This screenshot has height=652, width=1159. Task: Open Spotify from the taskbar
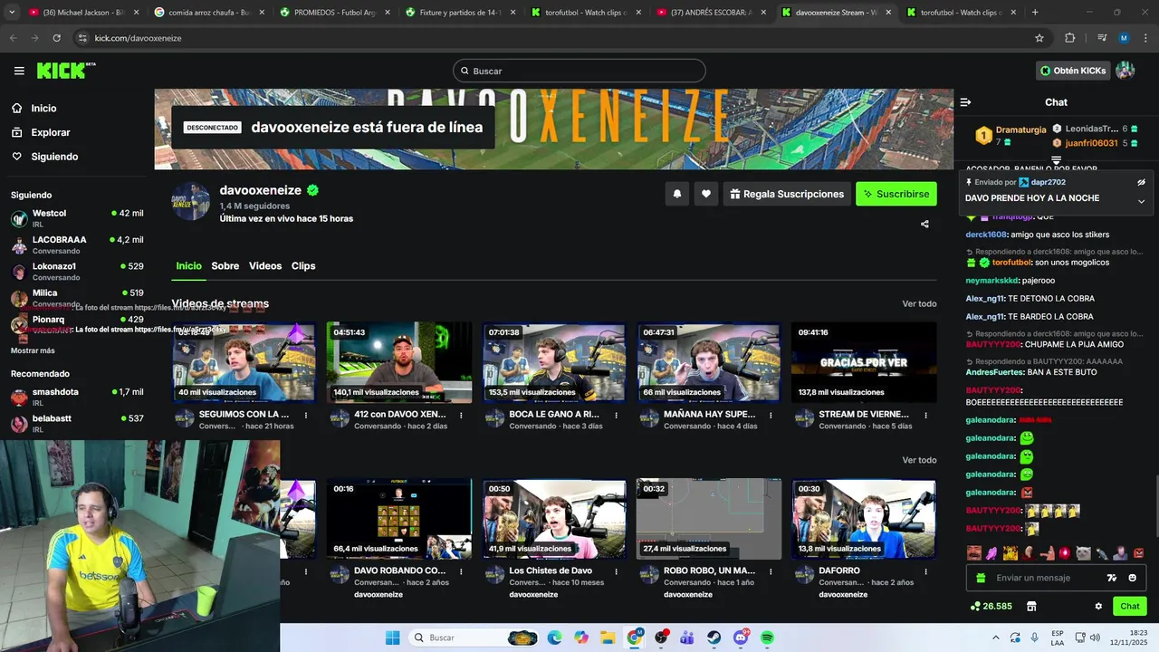click(x=767, y=638)
